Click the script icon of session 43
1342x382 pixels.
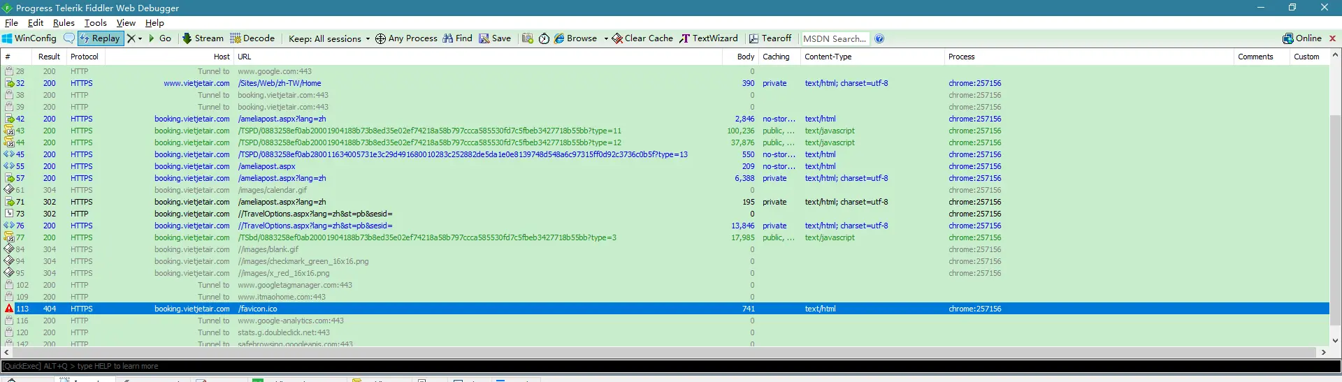pos(9,131)
